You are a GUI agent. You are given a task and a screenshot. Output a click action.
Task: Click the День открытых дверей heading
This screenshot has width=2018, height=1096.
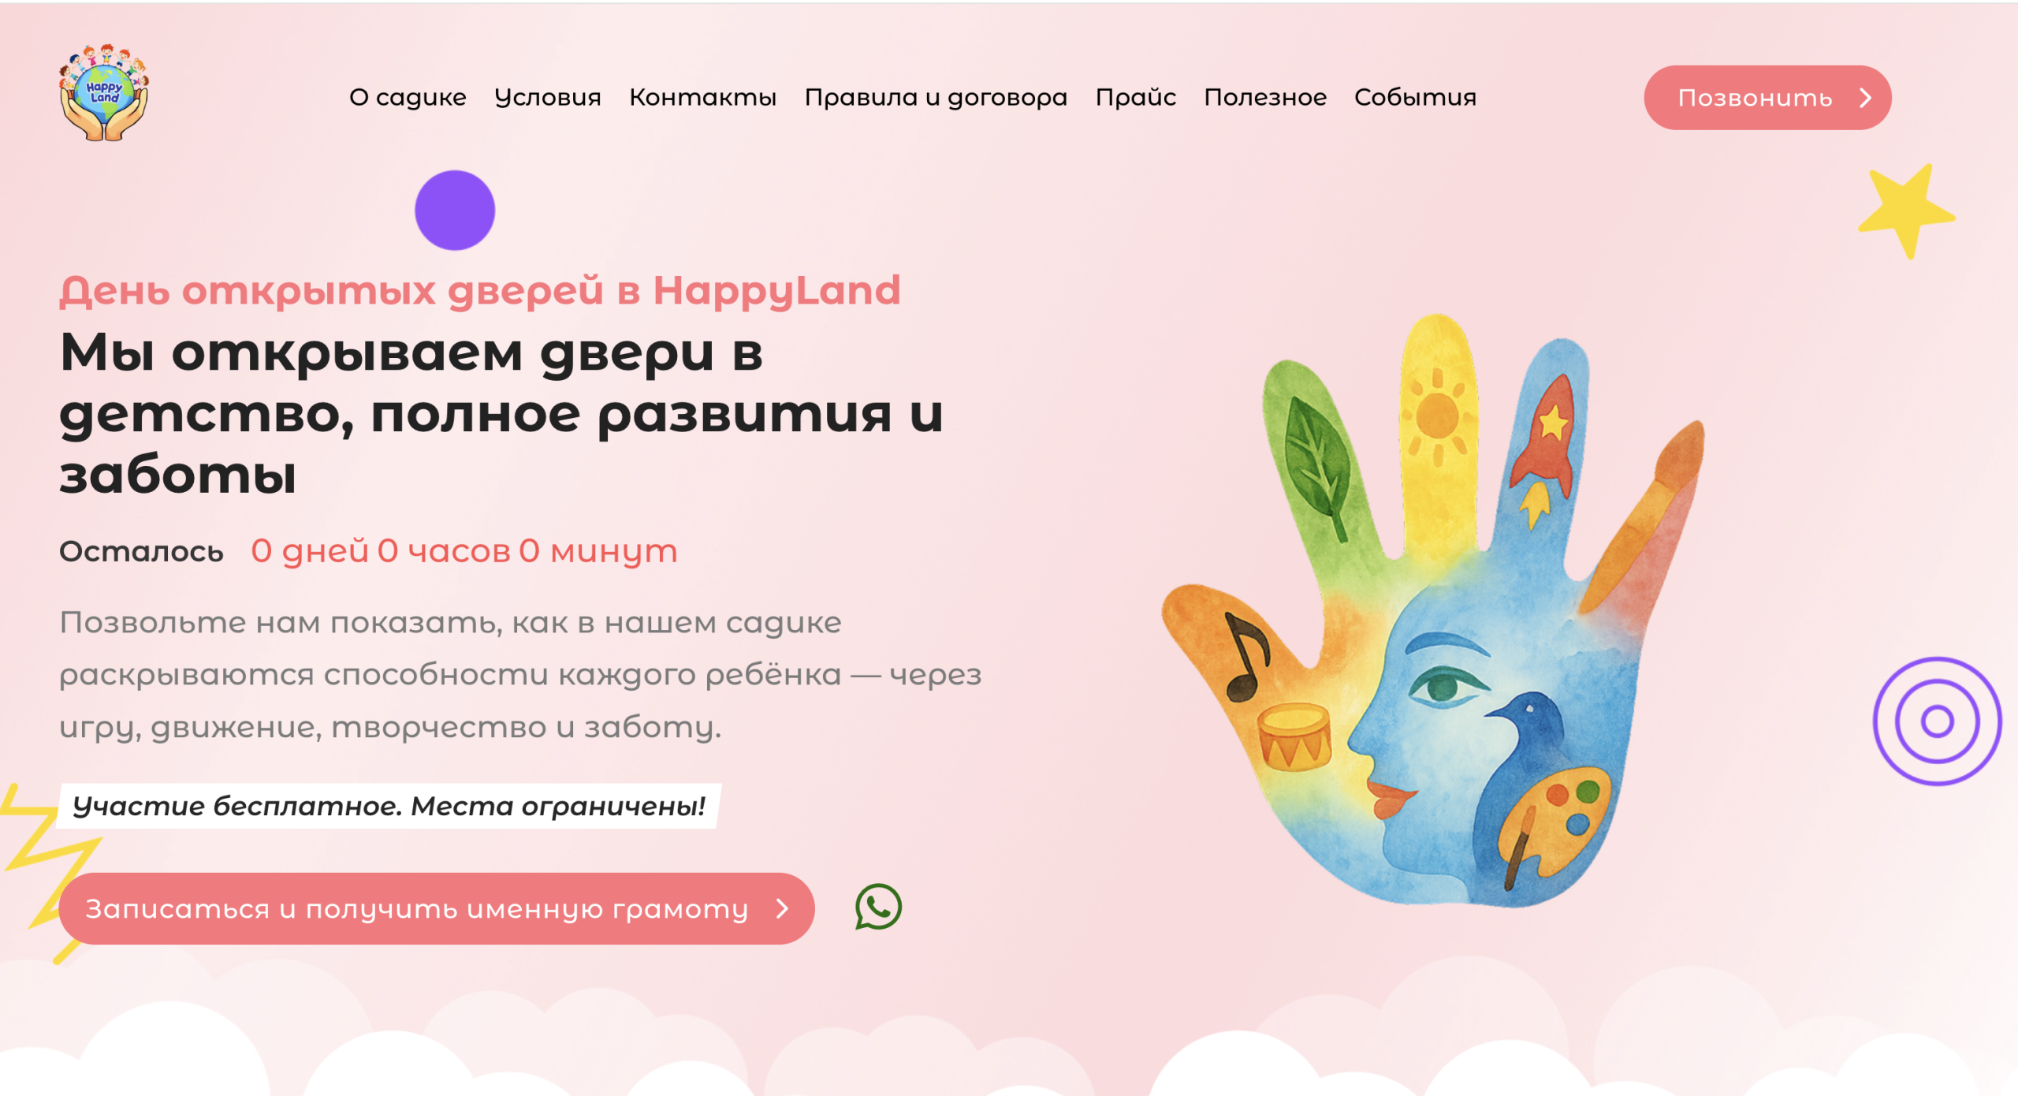pyautogui.click(x=479, y=290)
